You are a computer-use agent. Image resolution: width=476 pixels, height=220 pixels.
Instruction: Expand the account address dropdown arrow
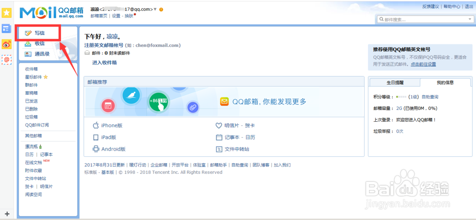click(x=155, y=10)
